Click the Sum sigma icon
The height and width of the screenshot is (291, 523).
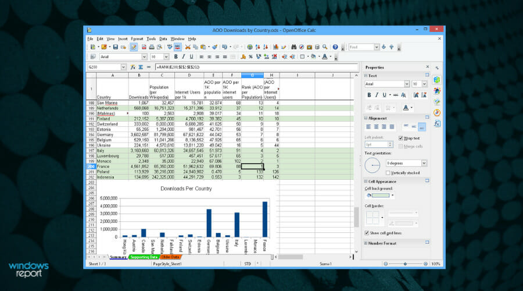tap(141, 67)
